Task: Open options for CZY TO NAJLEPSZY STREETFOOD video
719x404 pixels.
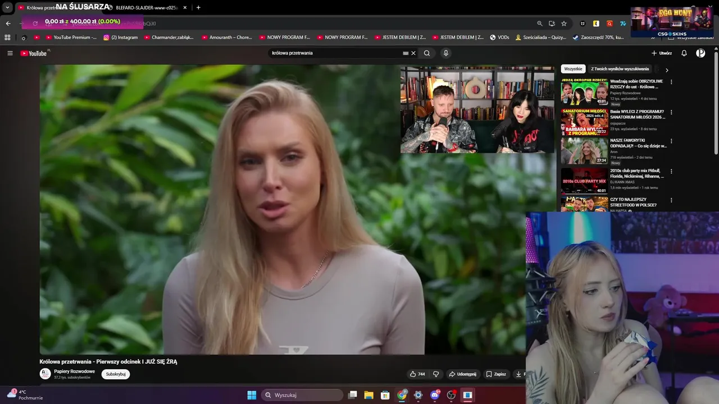Action: [671, 200]
